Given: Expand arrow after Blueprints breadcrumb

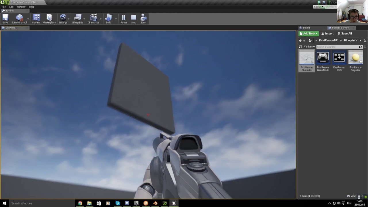Looking at the screenshot, I should click(360, 41).
